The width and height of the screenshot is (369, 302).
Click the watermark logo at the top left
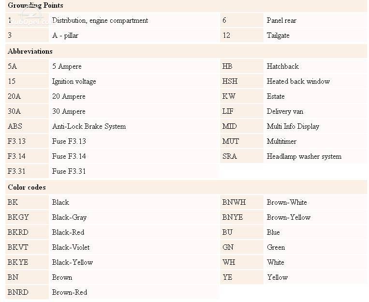(x=30, y=18)
